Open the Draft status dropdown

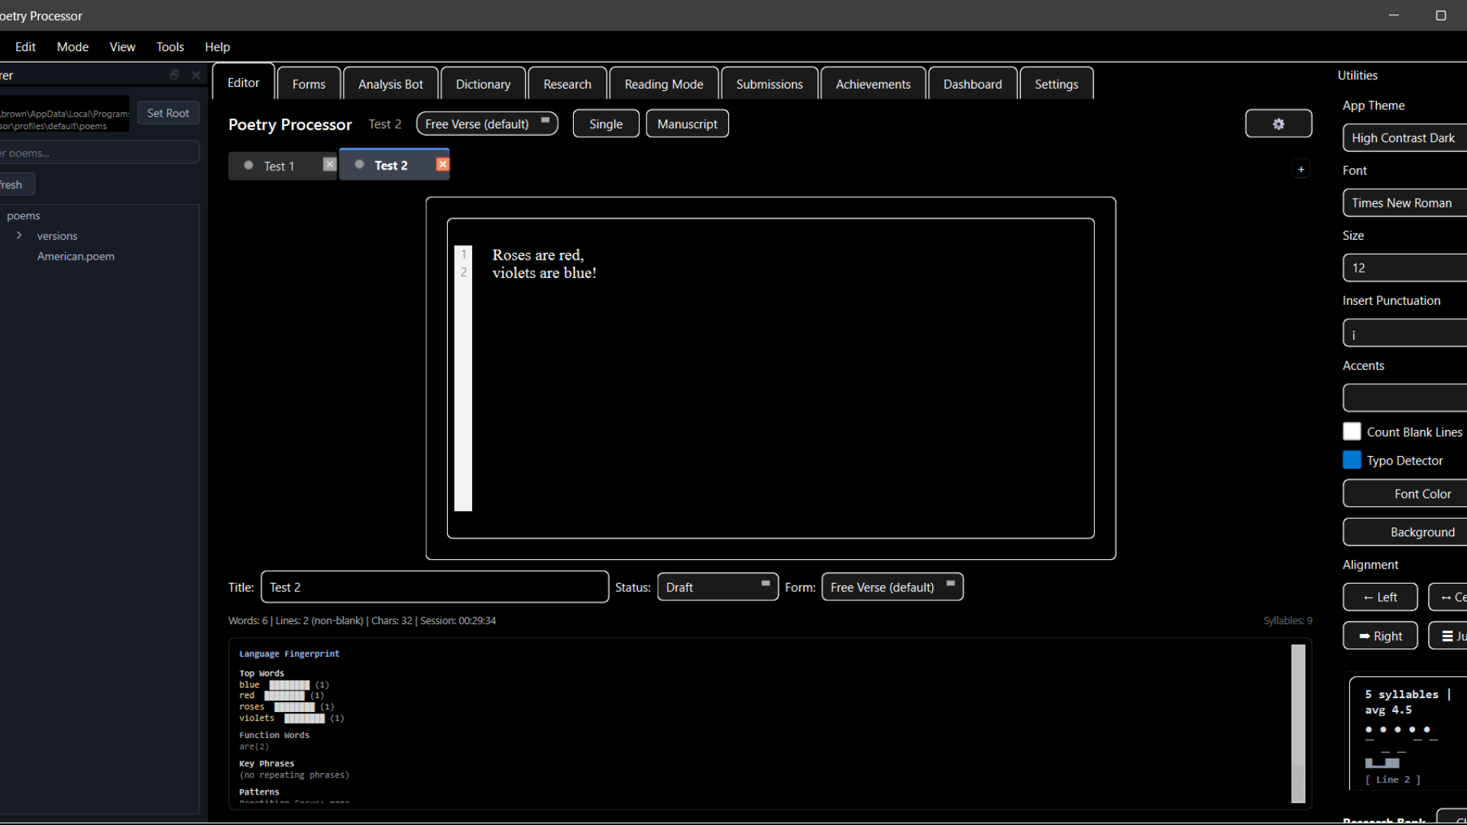717,587
